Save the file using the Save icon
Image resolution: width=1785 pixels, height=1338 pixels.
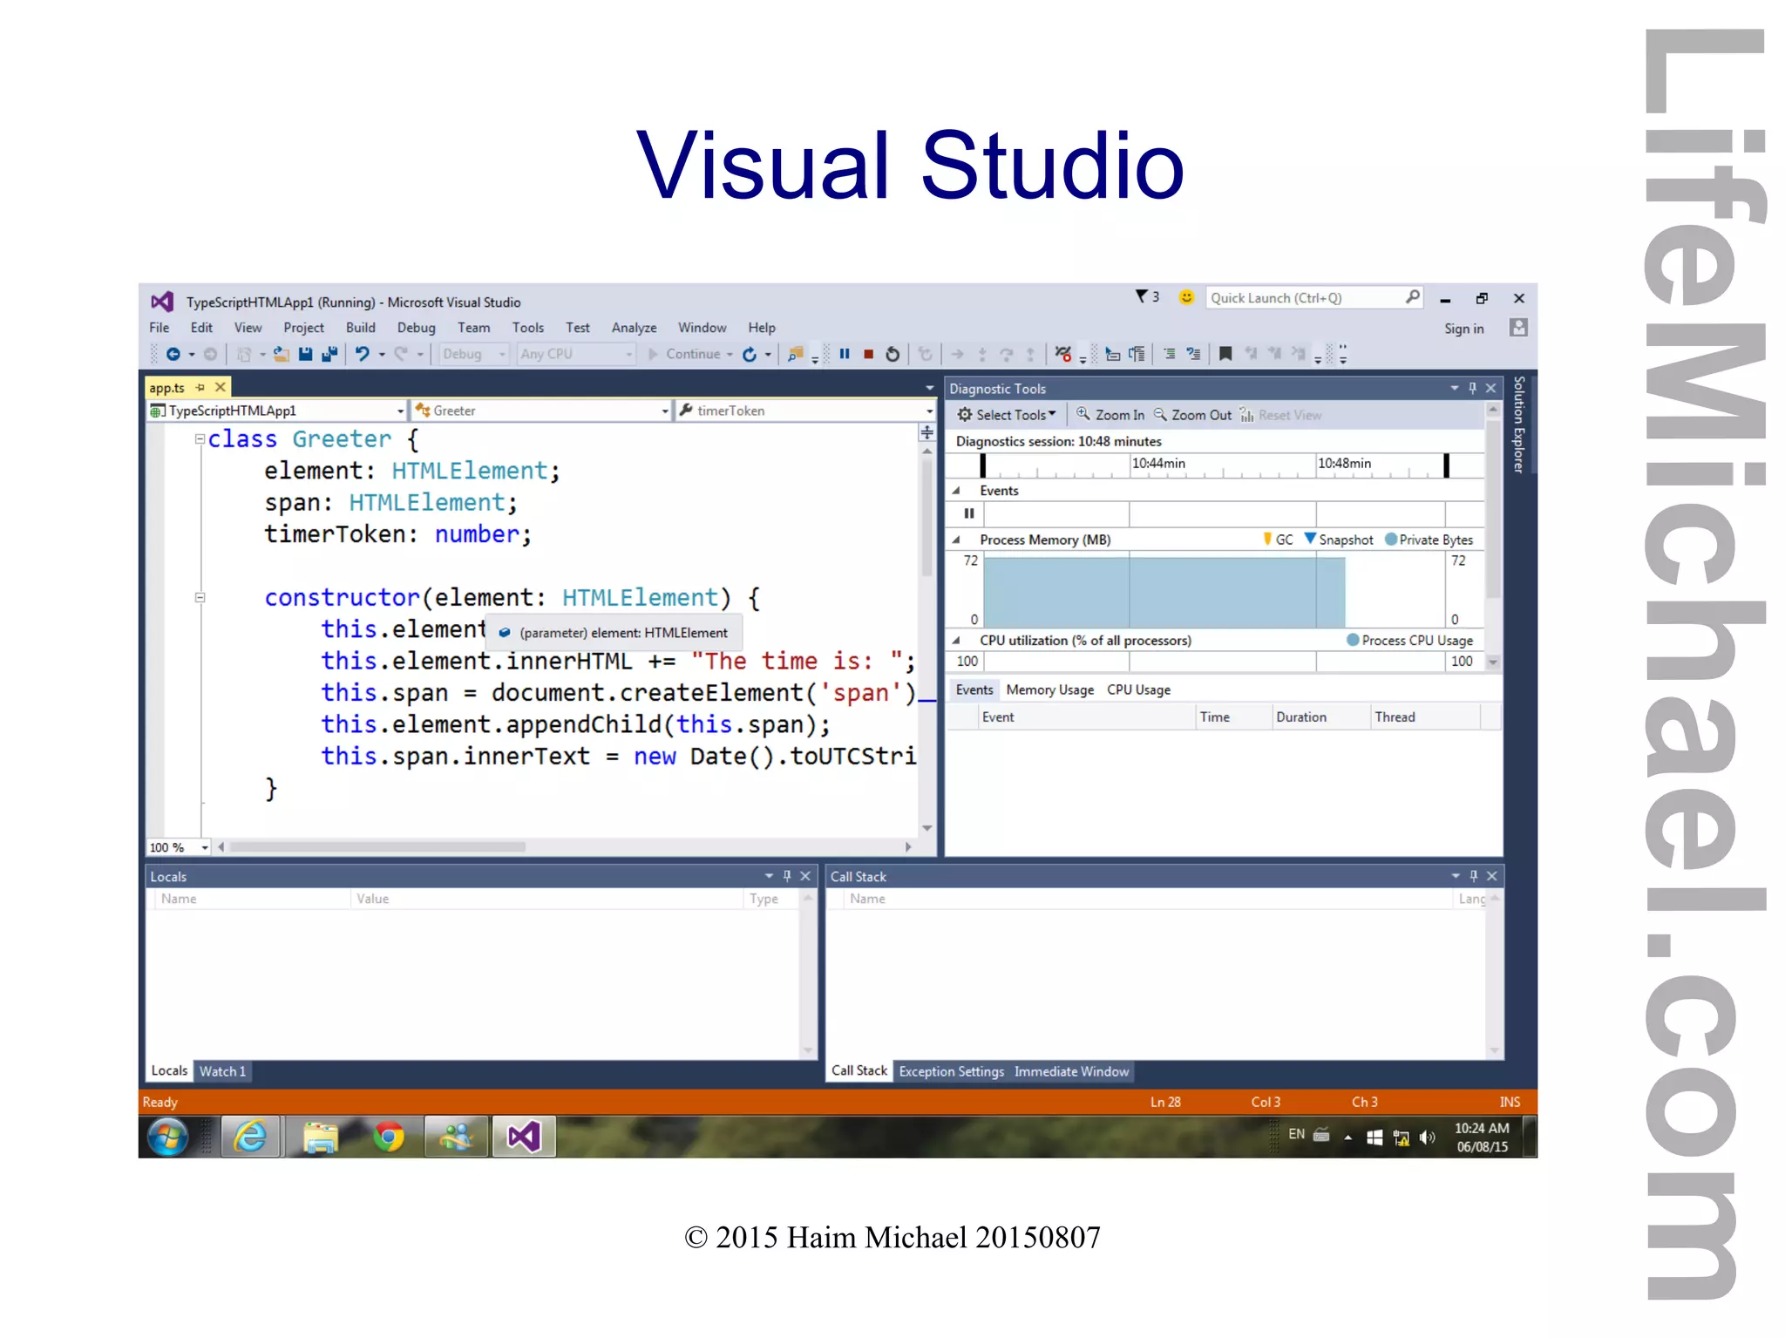tap(305, 354)
